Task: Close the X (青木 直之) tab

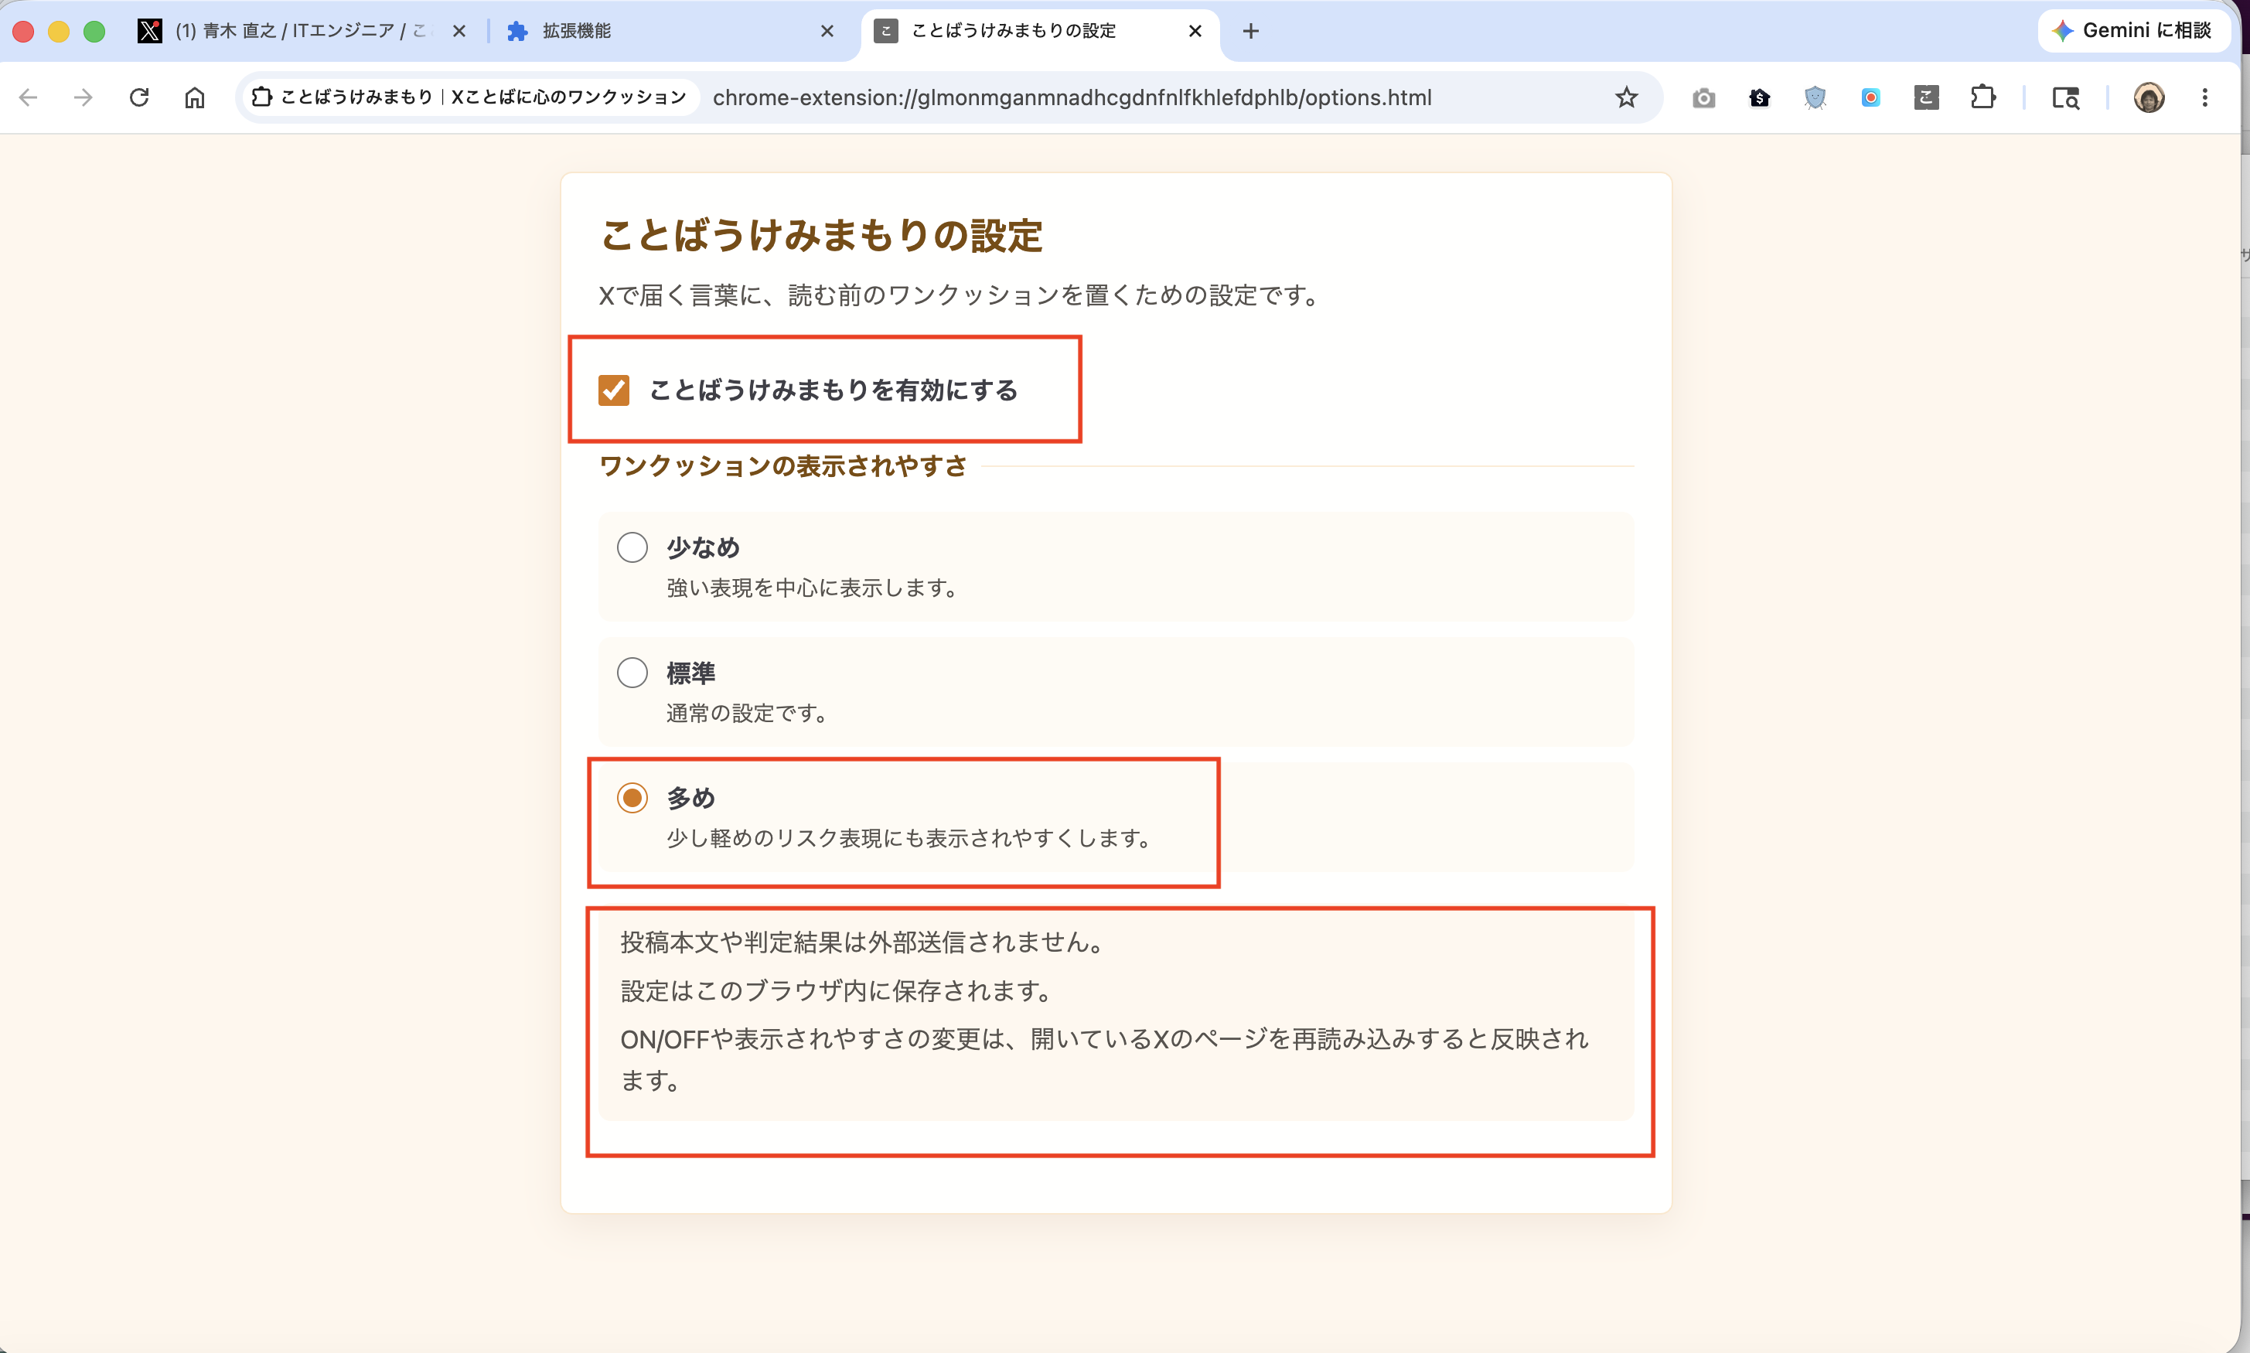Action: (459, 31)
